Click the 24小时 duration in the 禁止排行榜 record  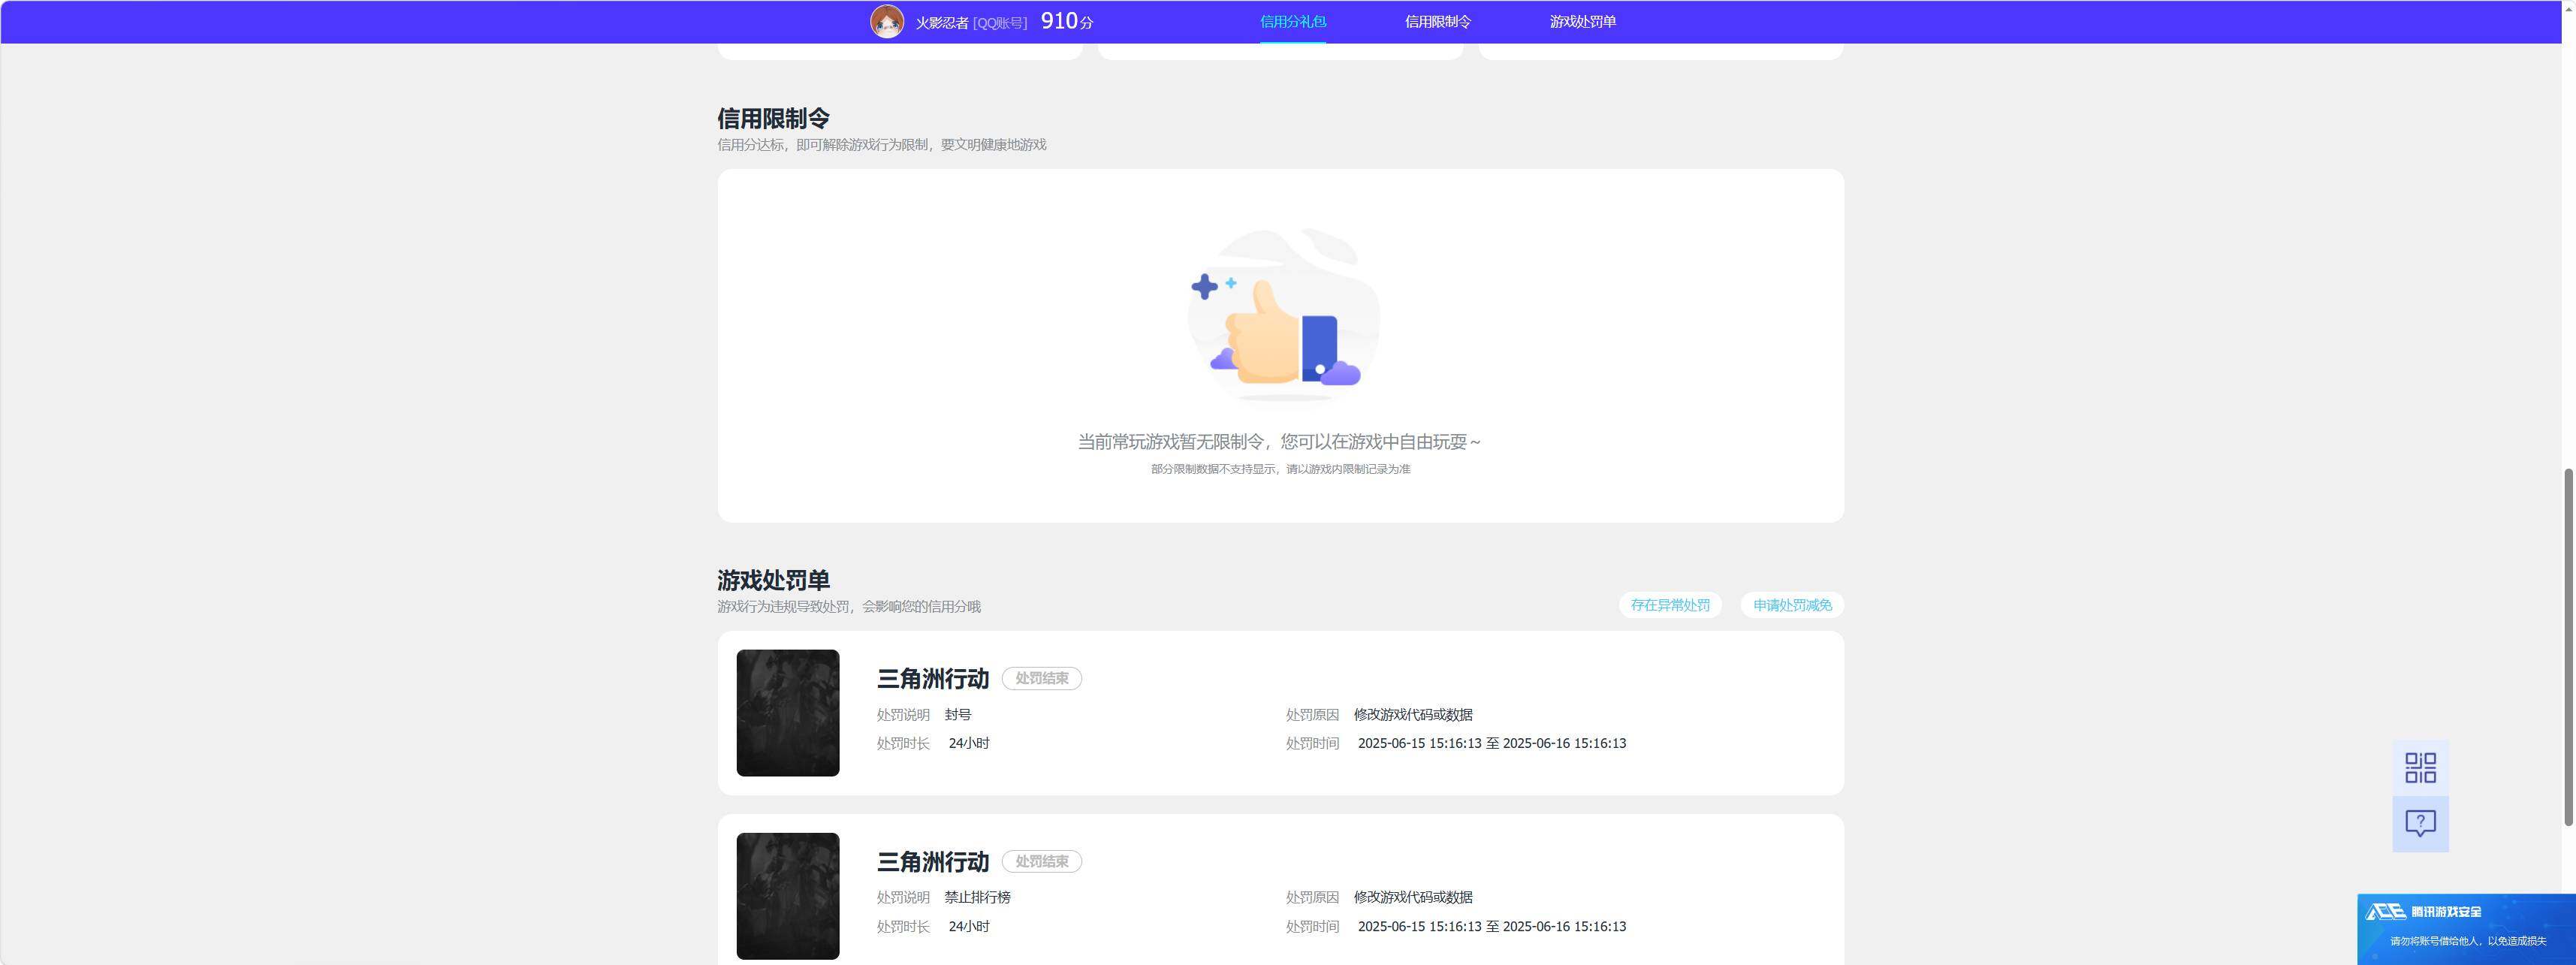(969, 926)
